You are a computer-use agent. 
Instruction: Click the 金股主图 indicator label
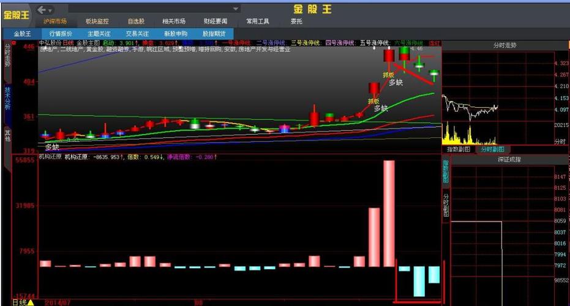[x=88, y=43]
